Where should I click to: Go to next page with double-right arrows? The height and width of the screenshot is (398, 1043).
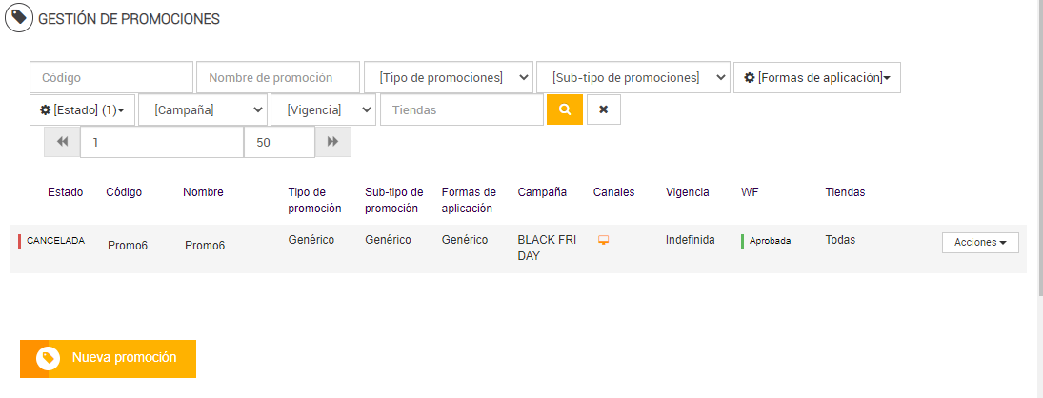pyautogui.click(x=333, y=142)
